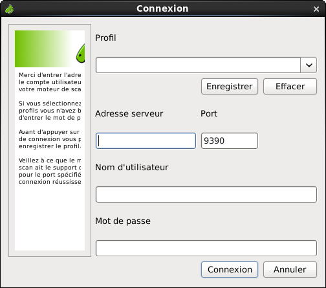Click the Enregistrer button
This screenshot has width=326, height=288.
(230, 86)
